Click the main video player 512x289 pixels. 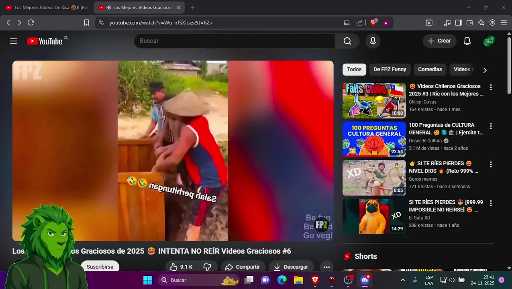point(173,151)
